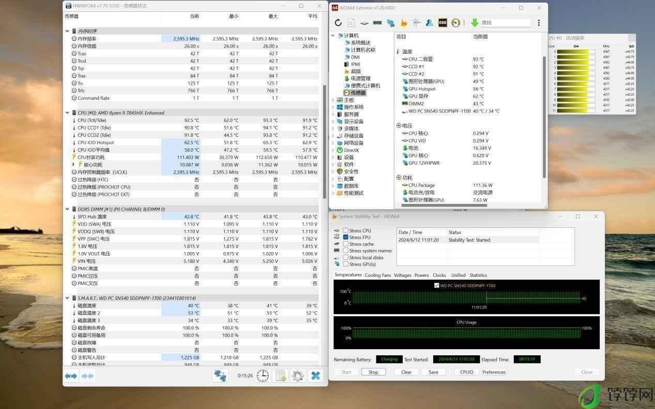Collapse the DDR5 DIMM section in HWiNFO
The image size is (655, 409).
[x=67, y=209]
